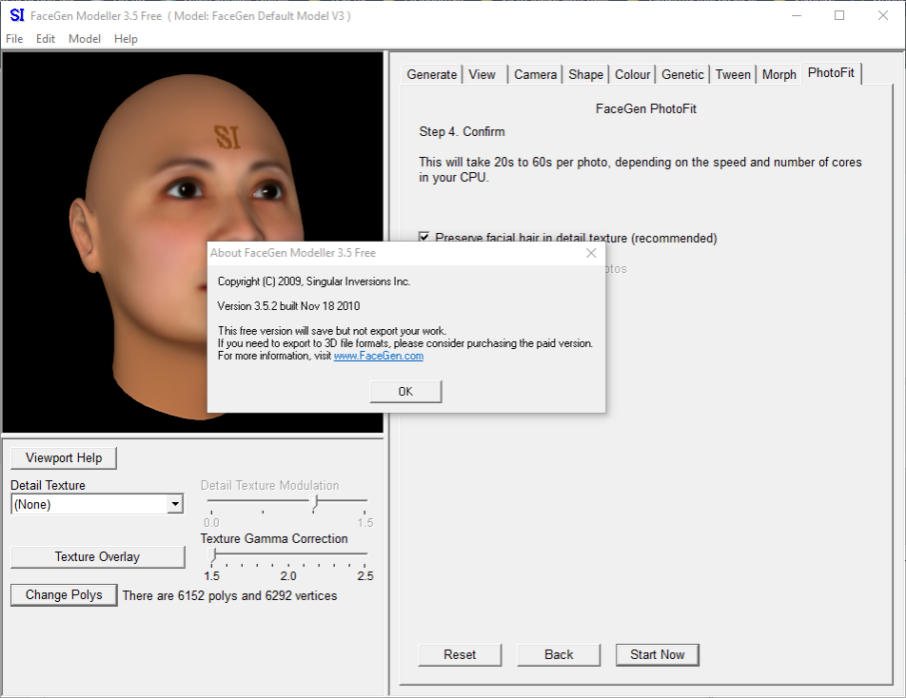Viewport: 906px width, 698px height.
Task: Open the Model menu
Action: [85, 39]
